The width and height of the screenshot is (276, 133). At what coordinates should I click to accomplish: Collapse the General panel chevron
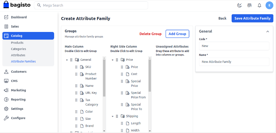[x=268, y=32]
